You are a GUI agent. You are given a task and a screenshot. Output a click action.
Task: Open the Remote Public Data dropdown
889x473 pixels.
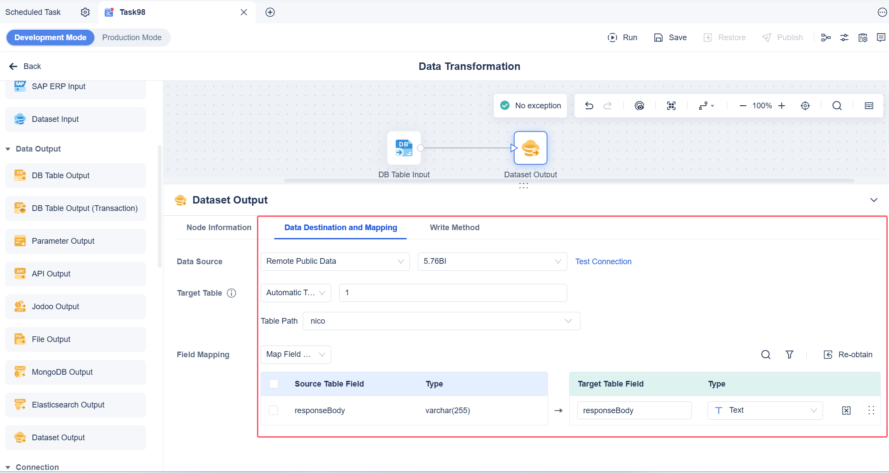(335, 262)
